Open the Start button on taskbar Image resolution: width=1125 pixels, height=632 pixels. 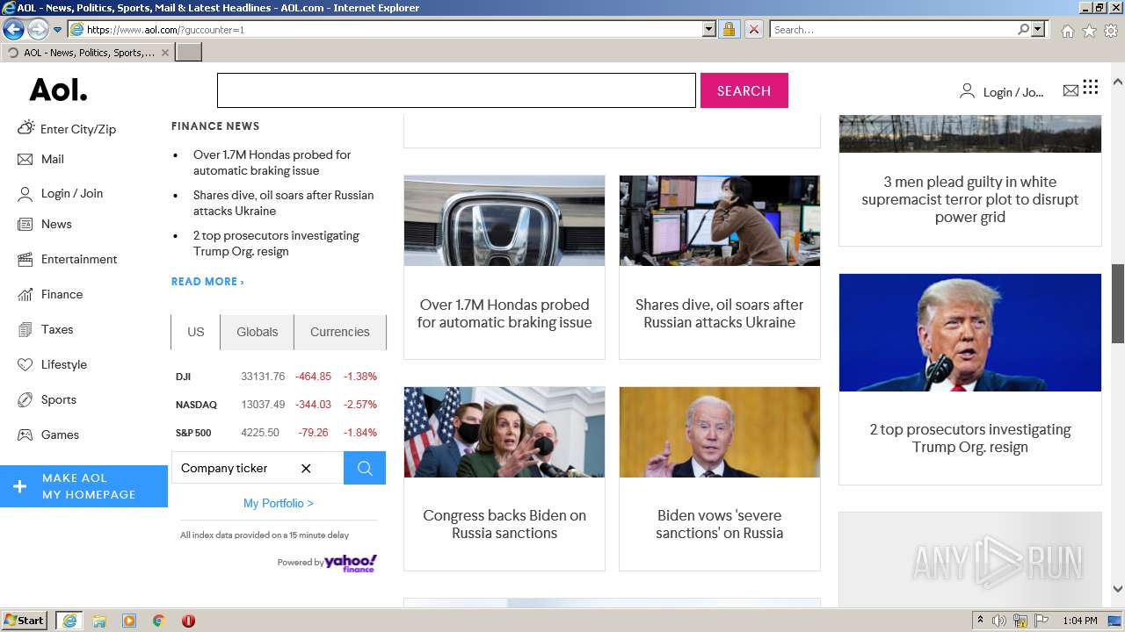click(x=25, y=621)
